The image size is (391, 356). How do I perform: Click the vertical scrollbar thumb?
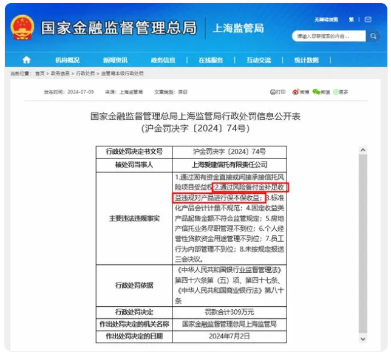click(x=363, y=244)
